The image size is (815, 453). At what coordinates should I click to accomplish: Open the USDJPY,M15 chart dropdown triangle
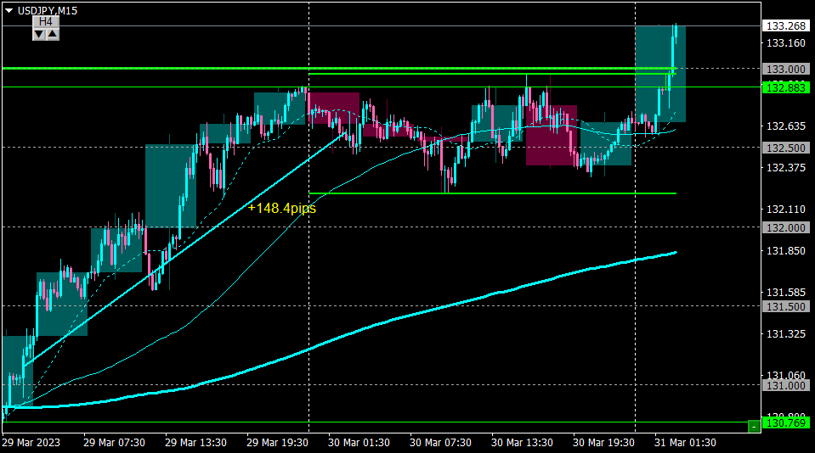pyautogui.click(x=8, y=10)
